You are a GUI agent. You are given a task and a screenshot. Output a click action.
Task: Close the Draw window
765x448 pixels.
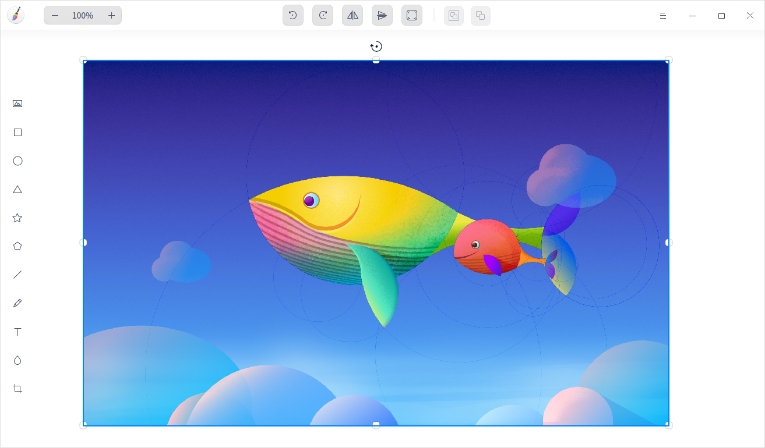click(750, 16)
